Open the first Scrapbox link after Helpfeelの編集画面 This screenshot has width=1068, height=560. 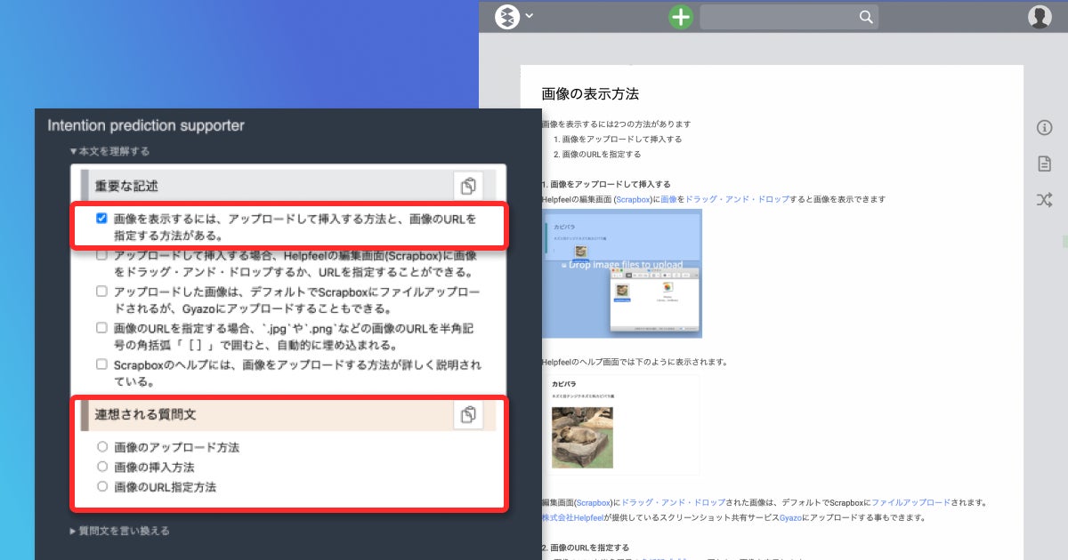(x=635, y=199)
